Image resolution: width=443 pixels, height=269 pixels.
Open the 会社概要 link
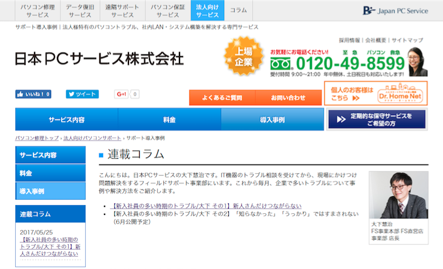point(376,40)
